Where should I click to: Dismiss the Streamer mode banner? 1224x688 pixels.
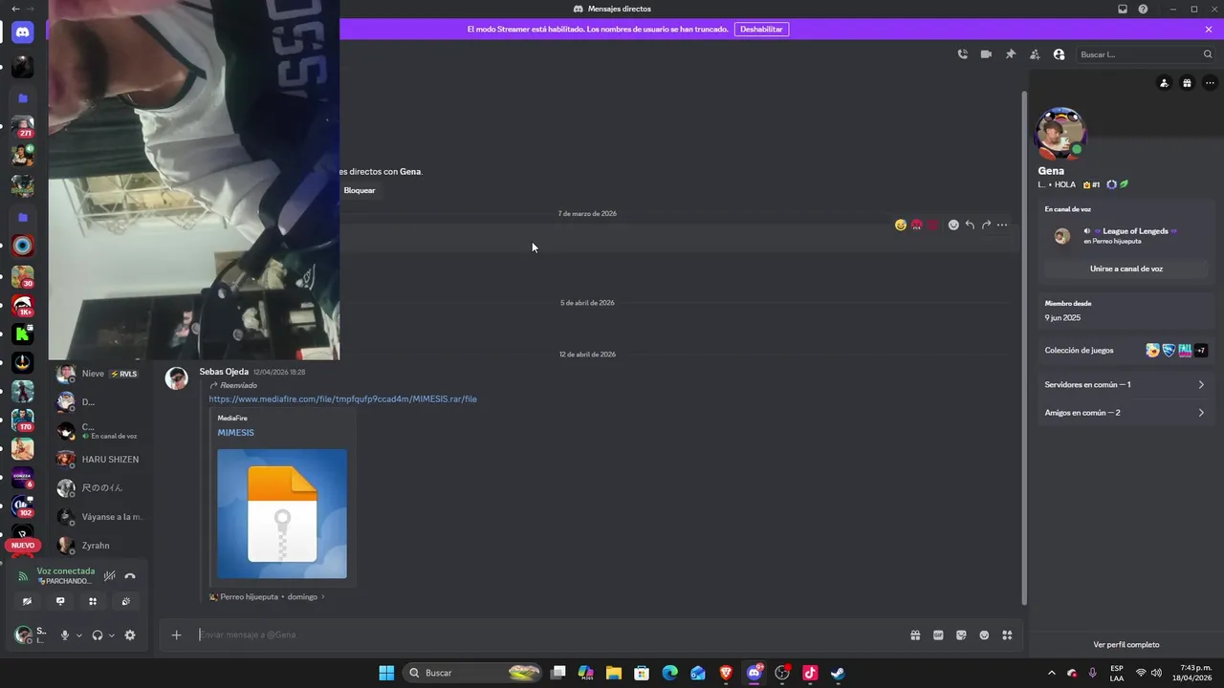1209,30
